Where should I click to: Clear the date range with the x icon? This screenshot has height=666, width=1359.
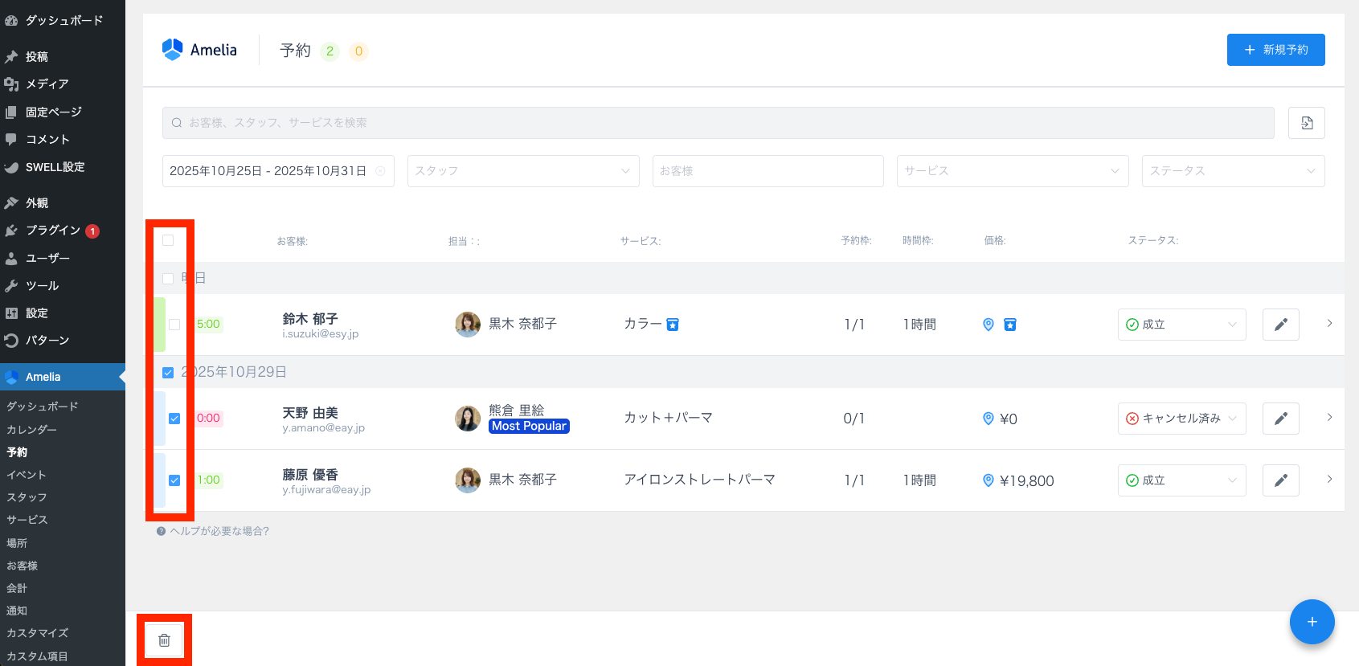coord(380,171)
